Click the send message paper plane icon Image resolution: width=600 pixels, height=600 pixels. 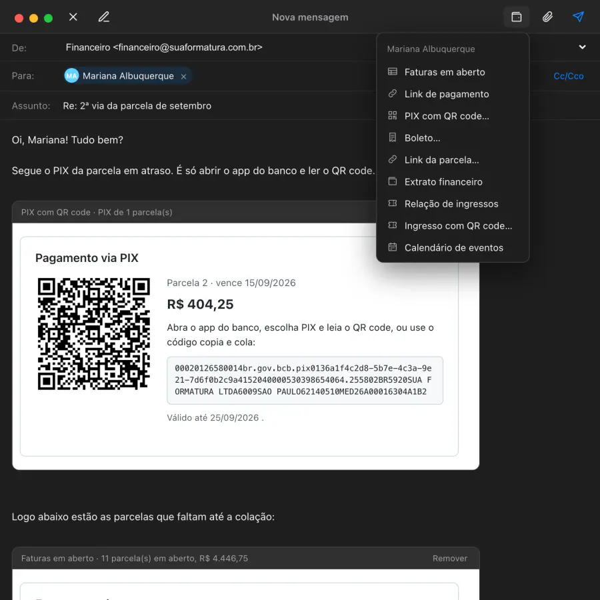click(x=578, y=17)
